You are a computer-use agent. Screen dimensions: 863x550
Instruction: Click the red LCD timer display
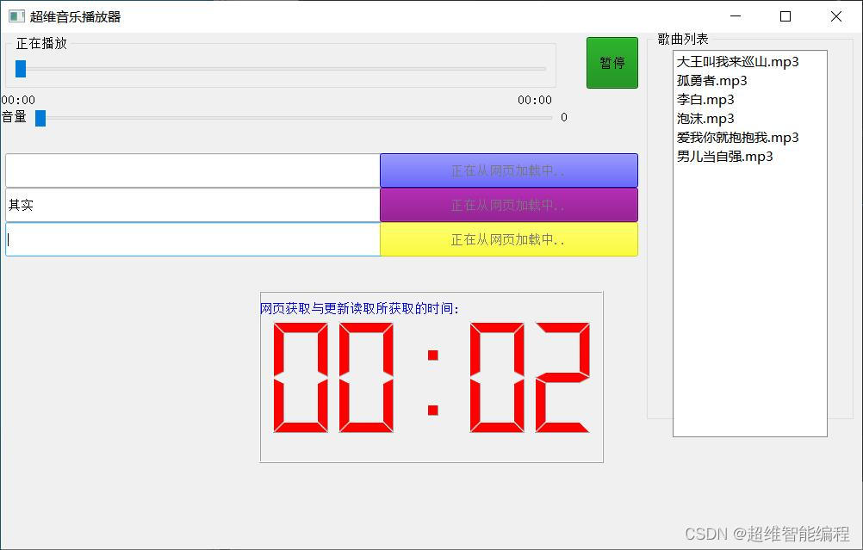tap(431, 377)
